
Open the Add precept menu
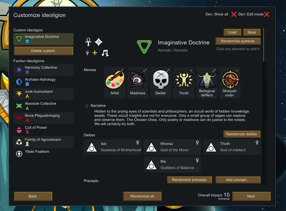click(x=238, y=180)
